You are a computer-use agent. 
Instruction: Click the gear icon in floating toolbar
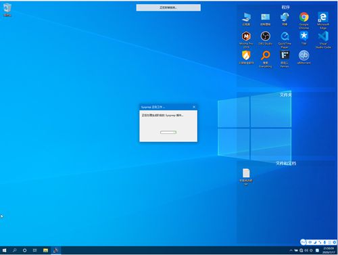click(335, 242)
